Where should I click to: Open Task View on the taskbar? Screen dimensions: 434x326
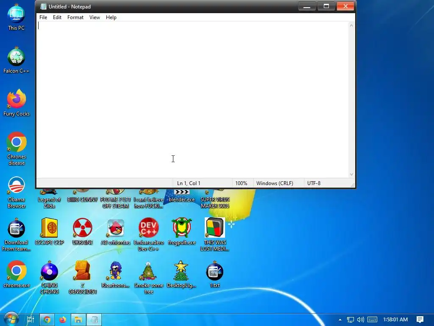coord(31,320)
